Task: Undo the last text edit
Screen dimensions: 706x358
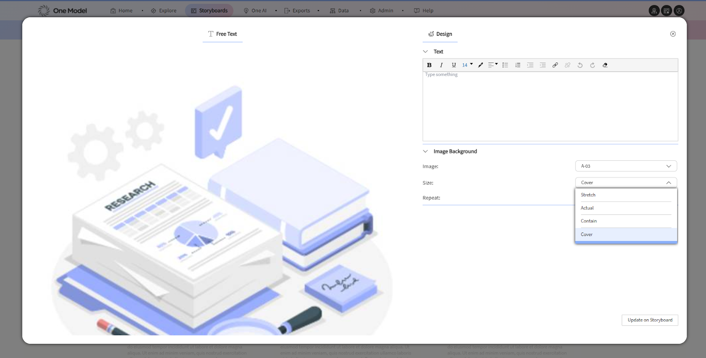Action: point(580,65)
